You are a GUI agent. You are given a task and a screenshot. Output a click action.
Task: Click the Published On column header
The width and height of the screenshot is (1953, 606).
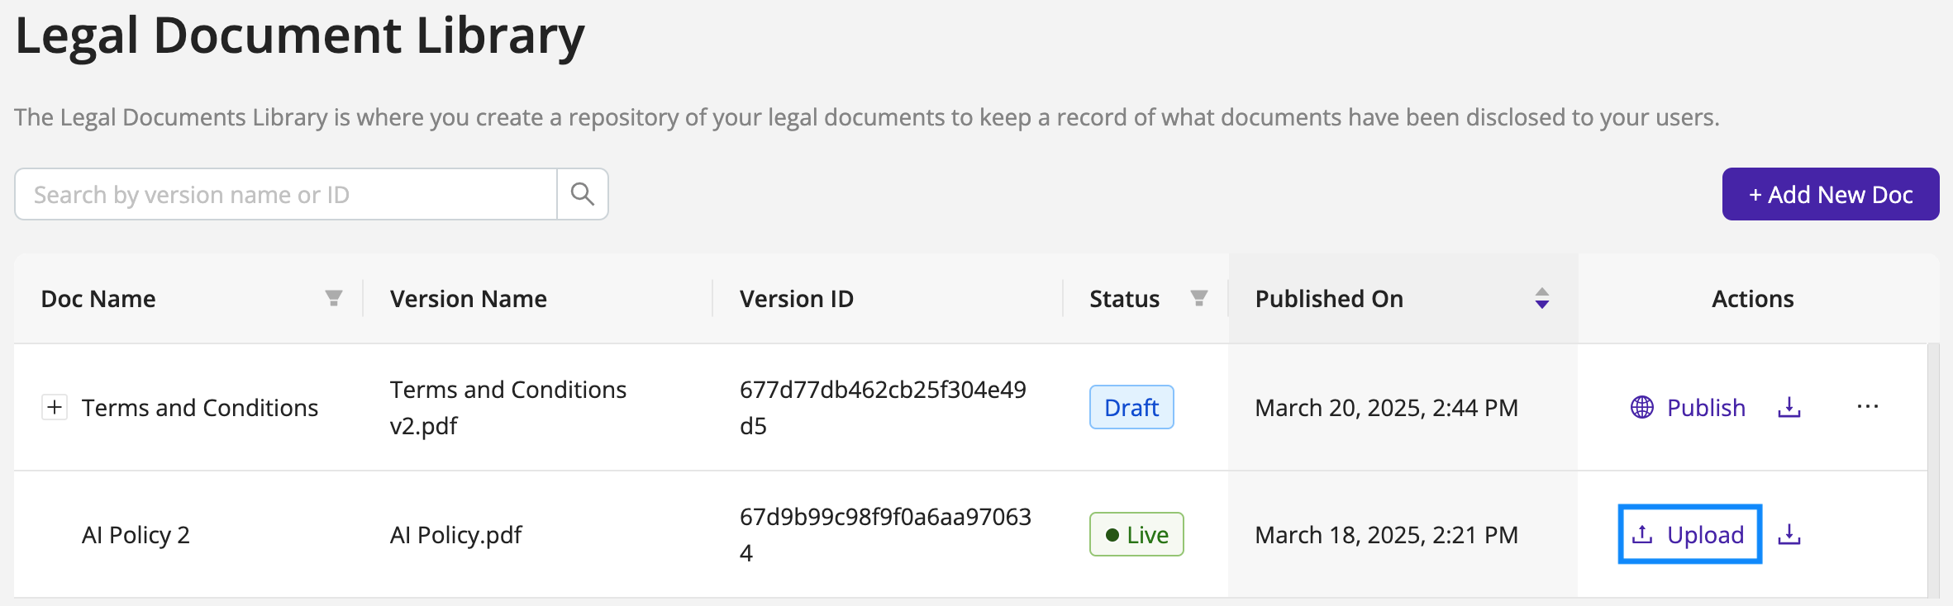(1403, 298)
